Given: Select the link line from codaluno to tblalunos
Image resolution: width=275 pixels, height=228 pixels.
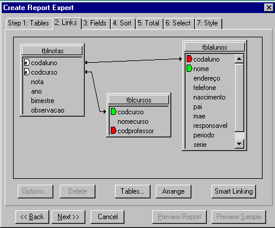Looking at the screenshot, I should click(134, 60).
